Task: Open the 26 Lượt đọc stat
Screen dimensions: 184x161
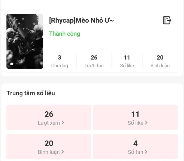Action: pos(94,61)
